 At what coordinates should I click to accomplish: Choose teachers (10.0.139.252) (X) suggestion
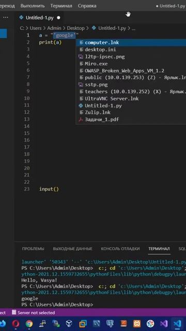[131, 92]
